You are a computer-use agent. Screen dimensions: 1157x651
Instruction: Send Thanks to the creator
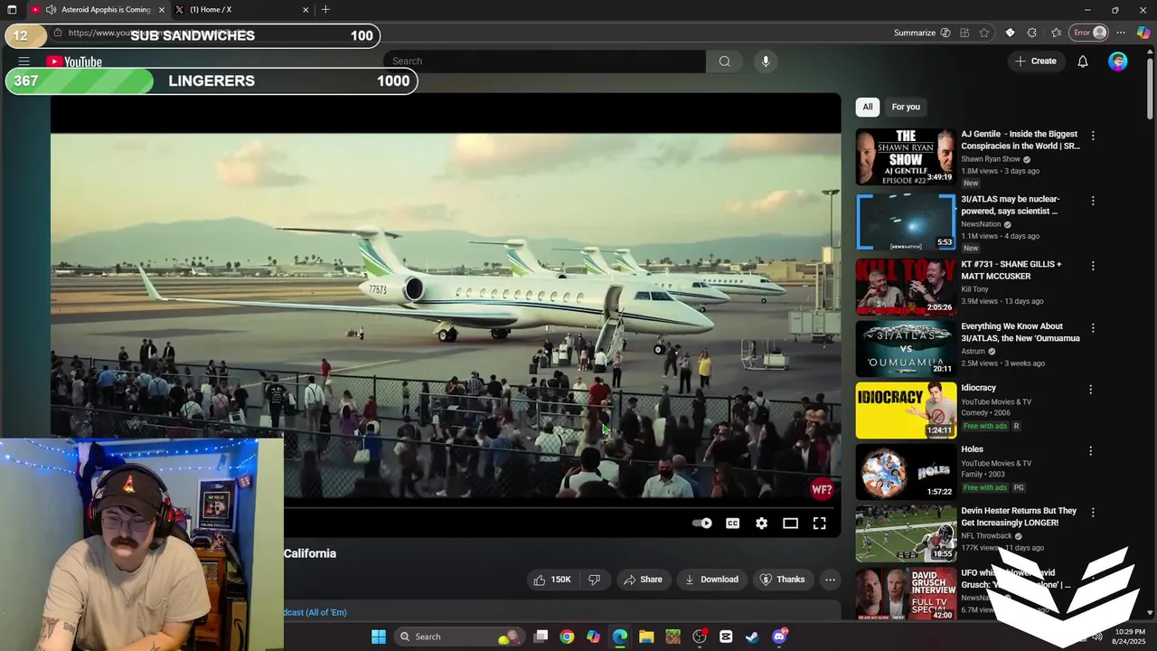click(x=782, y=580)
